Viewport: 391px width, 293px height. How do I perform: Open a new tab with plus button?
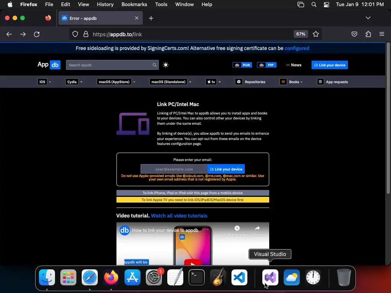coord(151,18)
